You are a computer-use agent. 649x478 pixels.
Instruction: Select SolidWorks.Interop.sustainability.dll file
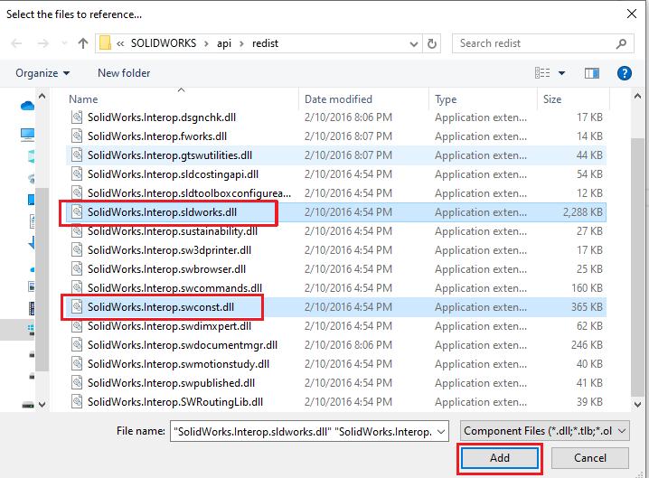(x=336, y=231)
